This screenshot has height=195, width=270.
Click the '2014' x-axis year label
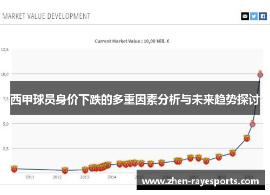[112, 177]
